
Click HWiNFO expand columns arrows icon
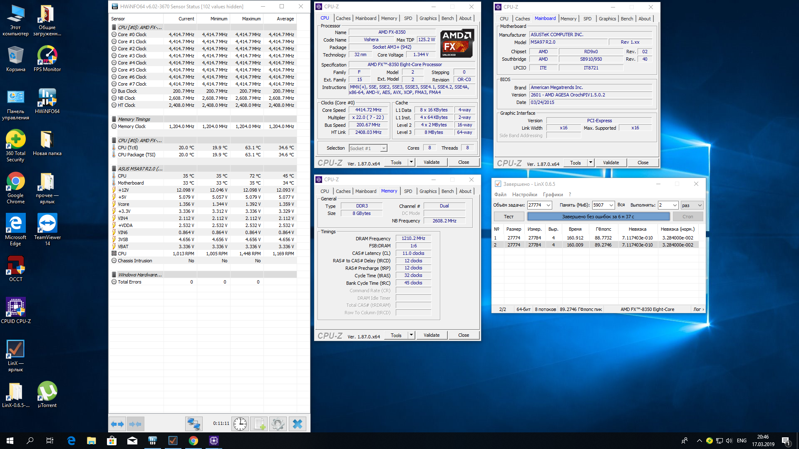(117, 424)
